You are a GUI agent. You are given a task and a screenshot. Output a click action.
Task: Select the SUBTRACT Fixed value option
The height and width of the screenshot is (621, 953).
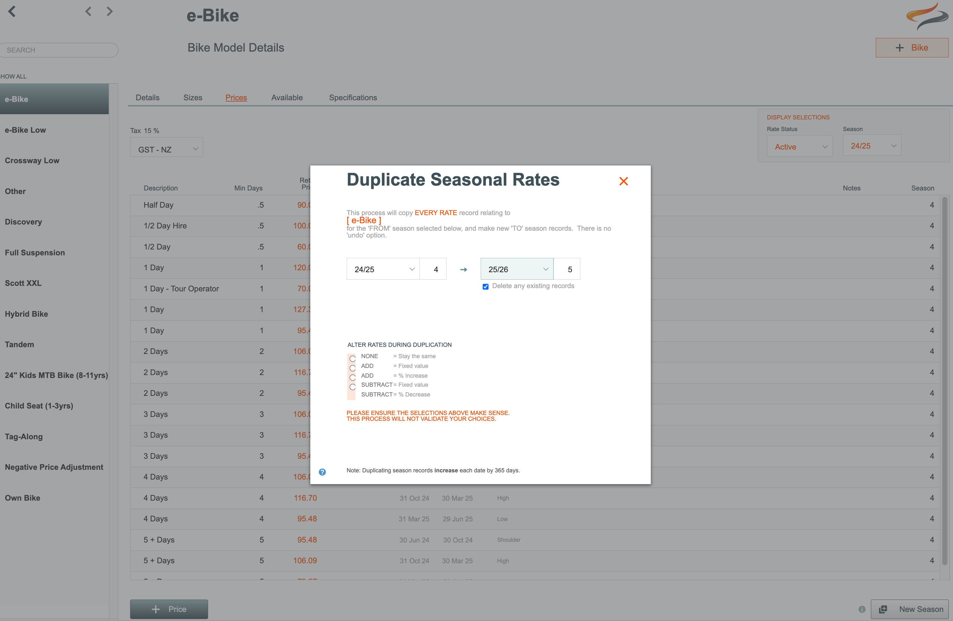click(353, 387)
